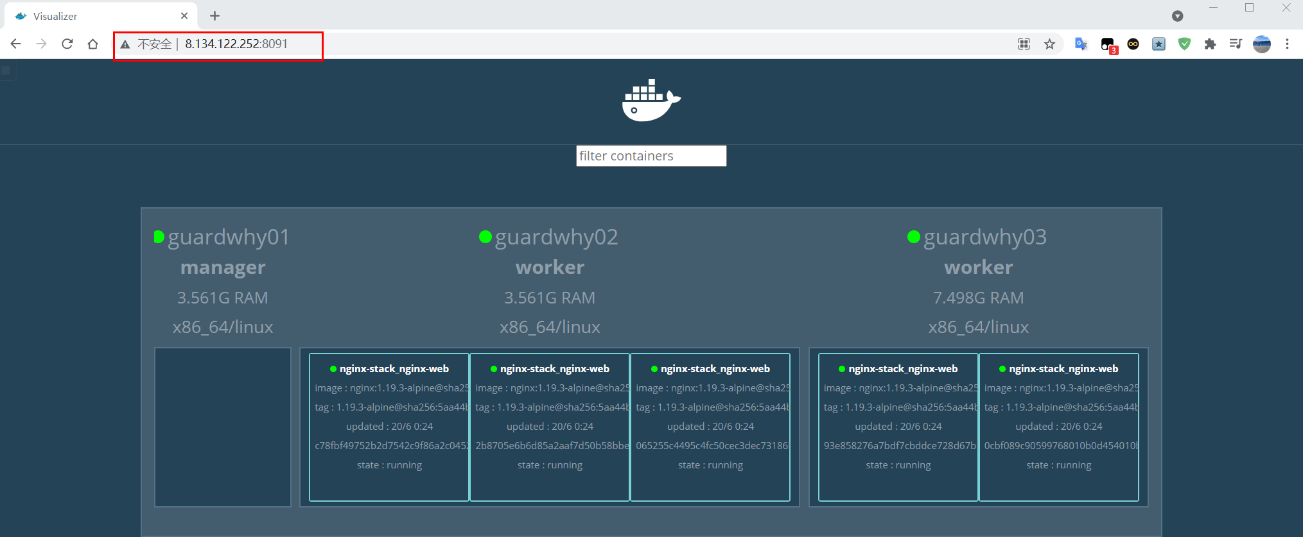This screenshot has width=1303, height=537.
Task: Click guardwhy02's worker role label
Action: (x=550, y=267)
